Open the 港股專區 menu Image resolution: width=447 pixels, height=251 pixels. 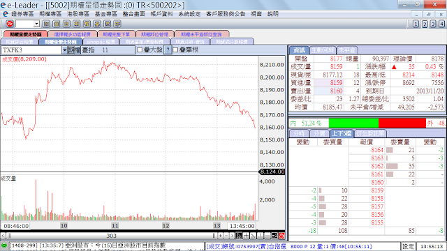coord(78,14)
